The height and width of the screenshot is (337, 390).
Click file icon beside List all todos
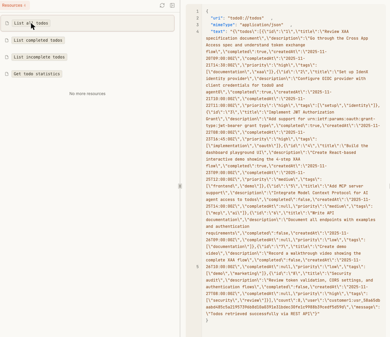(7, 23)
